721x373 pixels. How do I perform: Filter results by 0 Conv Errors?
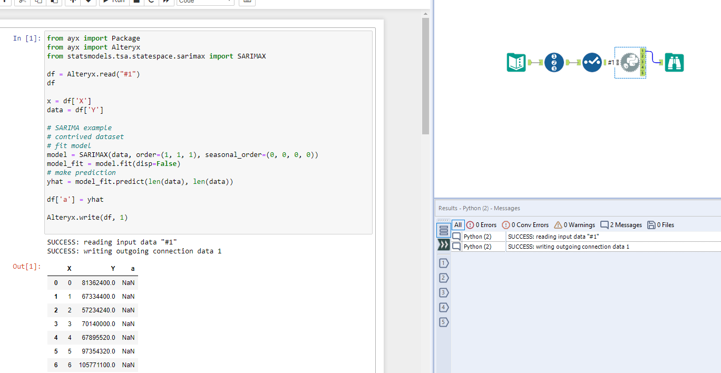coord(525,225)
